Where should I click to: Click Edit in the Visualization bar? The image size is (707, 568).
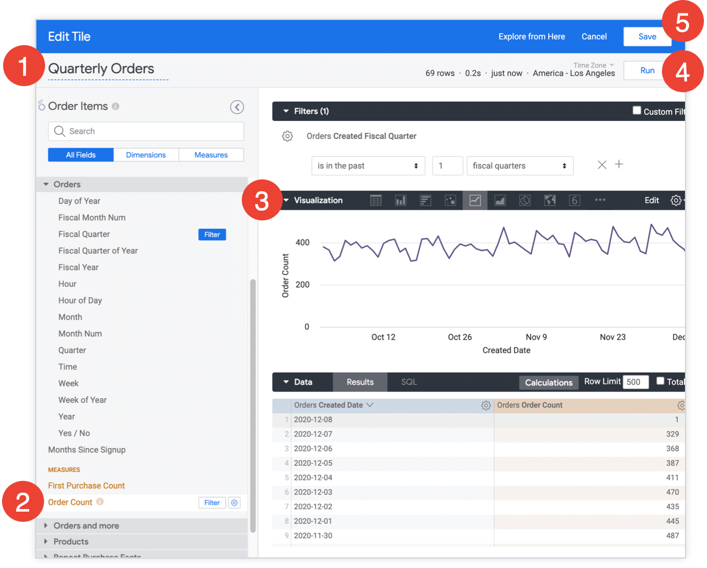pyautogui.click(x=652, y=200)
